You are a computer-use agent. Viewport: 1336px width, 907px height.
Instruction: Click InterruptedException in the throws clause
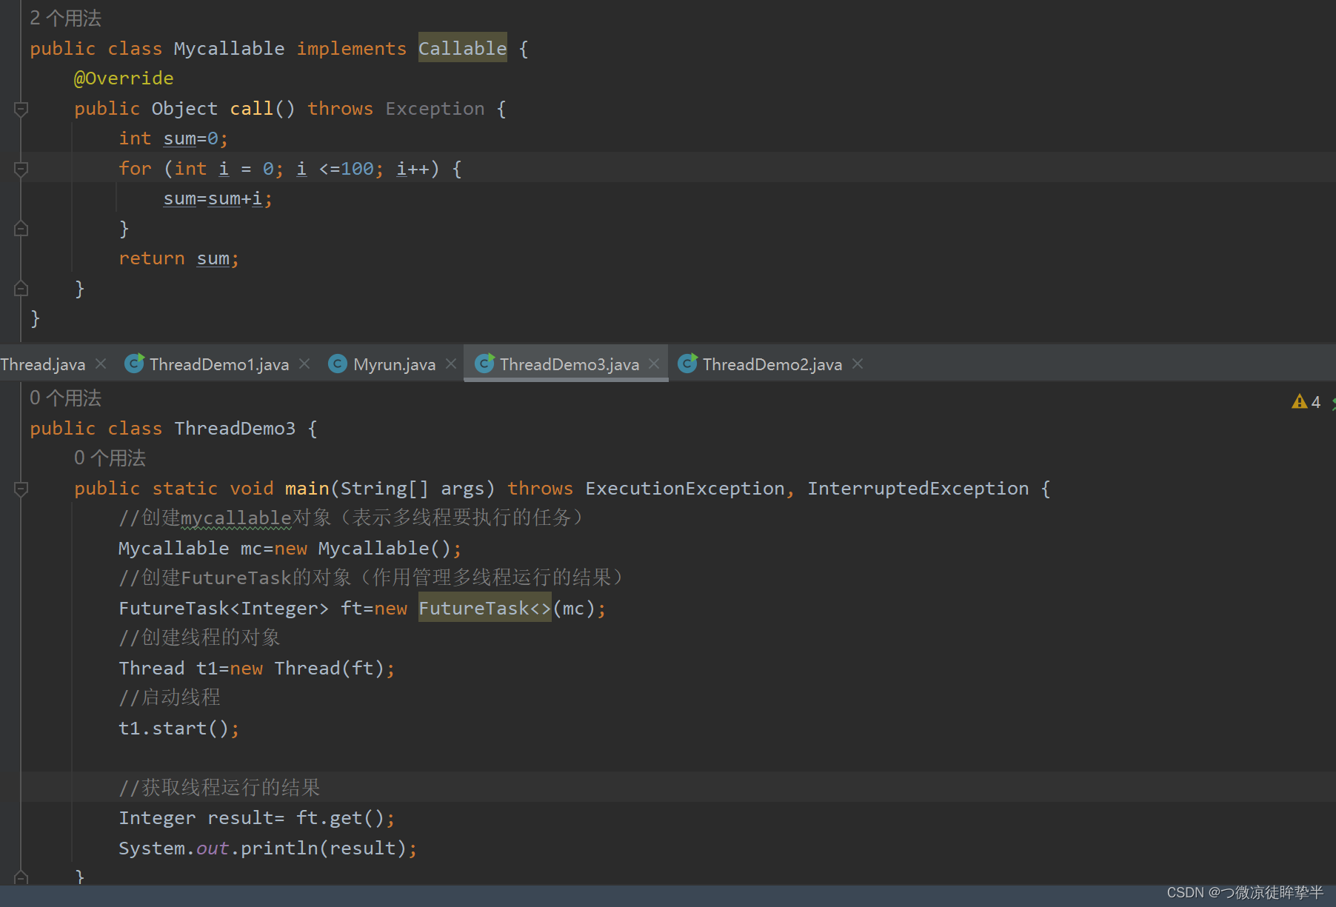918,489
